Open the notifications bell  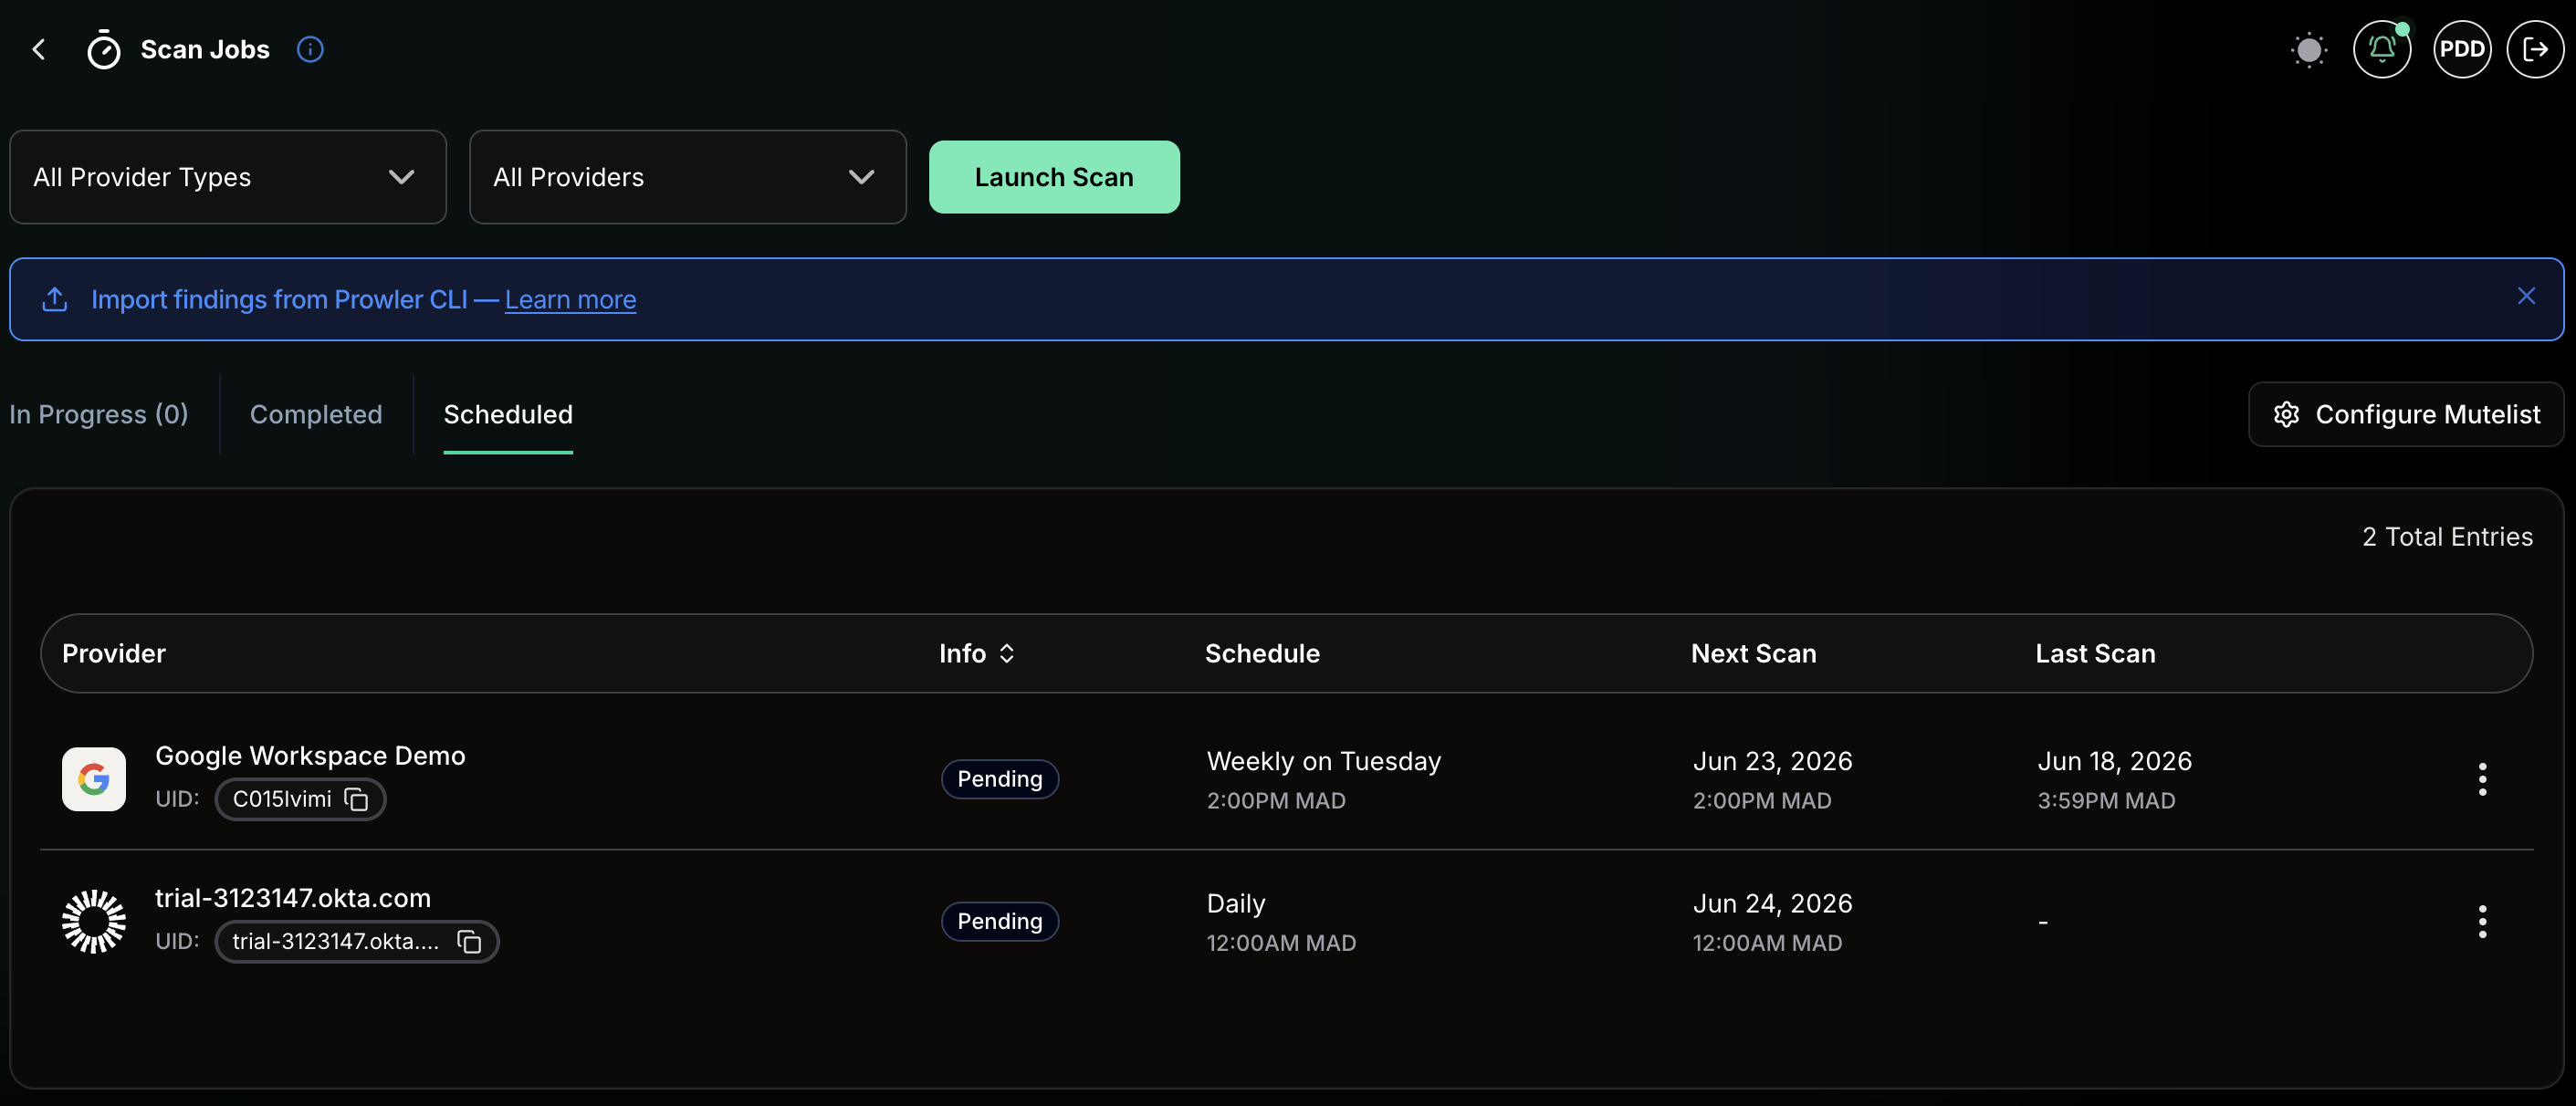pyautogui.click(x=2382, y=49)
